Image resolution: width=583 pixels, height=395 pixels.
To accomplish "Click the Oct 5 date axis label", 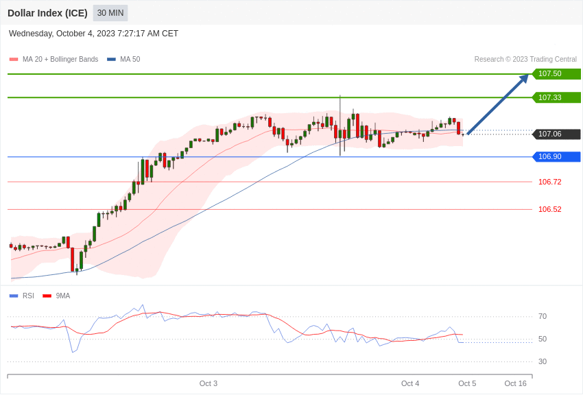I will click(x=467, y=383).
